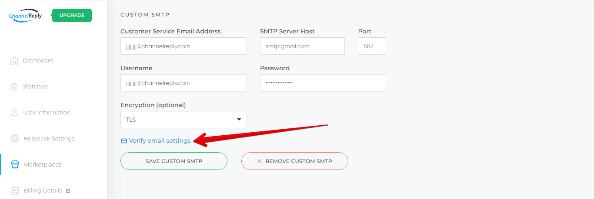This screenshot has width=594, height=199.
Task: Click the SMTP Server Host label
Action: click(287, 31)
